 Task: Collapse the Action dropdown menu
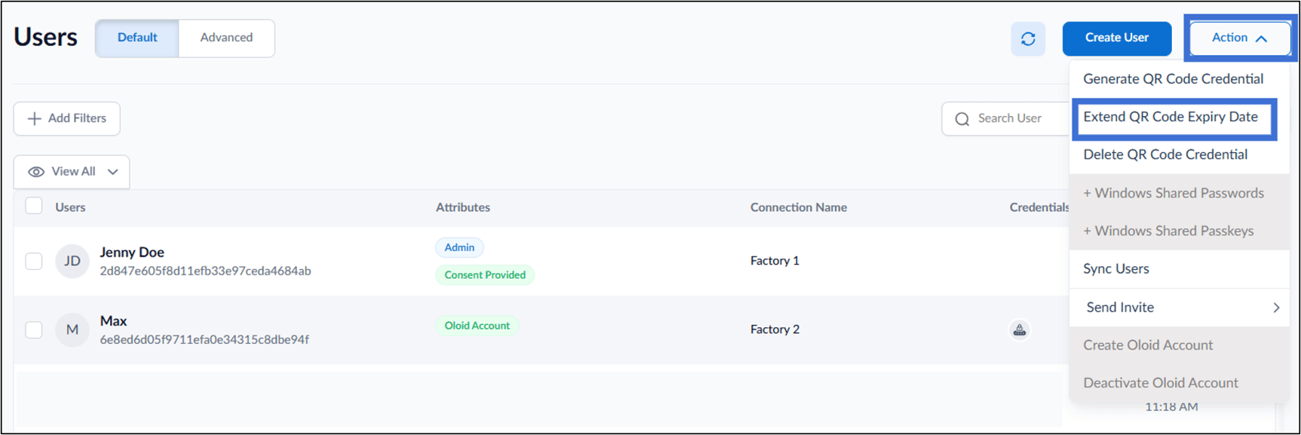click(1240, 38)
